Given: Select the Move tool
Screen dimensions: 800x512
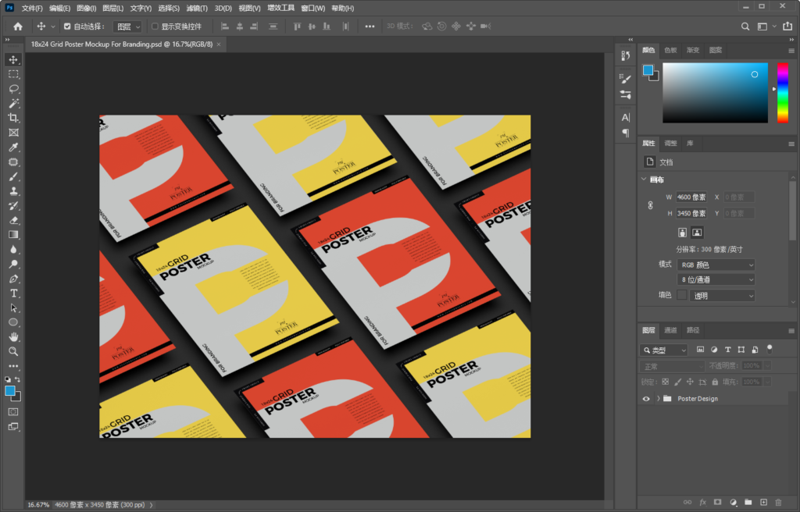Looking at the screenshot, I should click(13, 59).
